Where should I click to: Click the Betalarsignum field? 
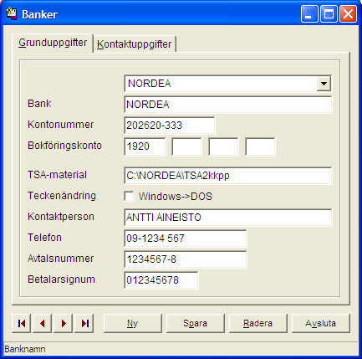(x=161, y=280)
